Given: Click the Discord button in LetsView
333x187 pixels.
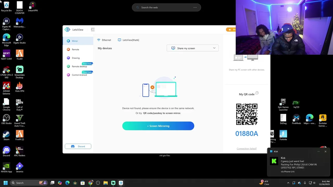Looking at the screenshot, I should (78, 146).
